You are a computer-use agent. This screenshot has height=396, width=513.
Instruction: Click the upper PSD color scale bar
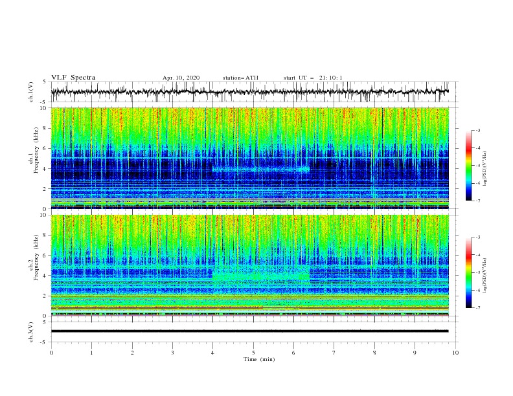click(468, 165)
